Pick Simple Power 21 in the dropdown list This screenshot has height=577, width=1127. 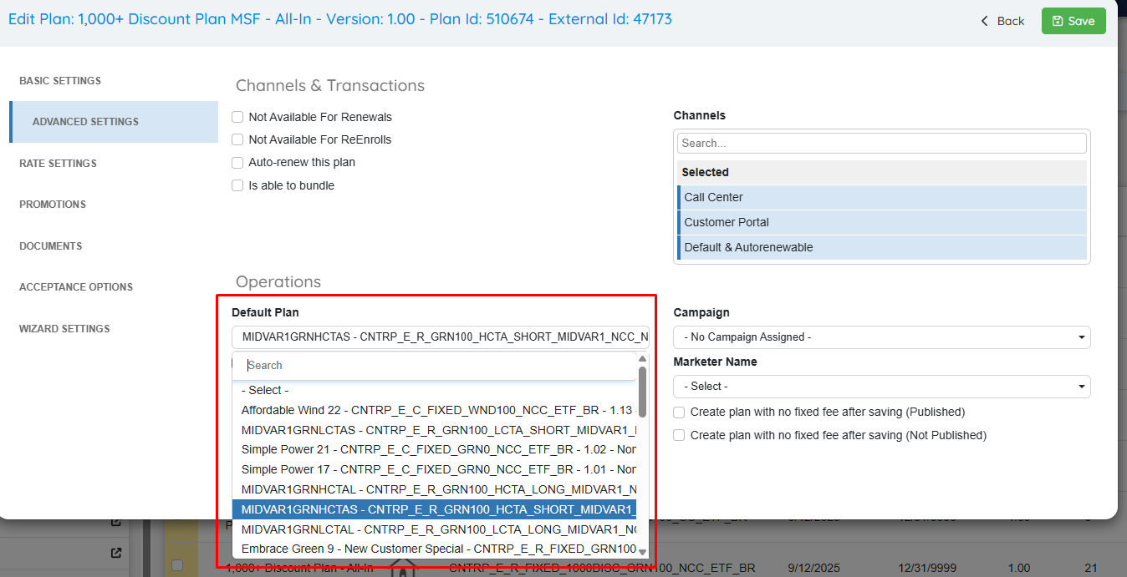pos(435,449)
